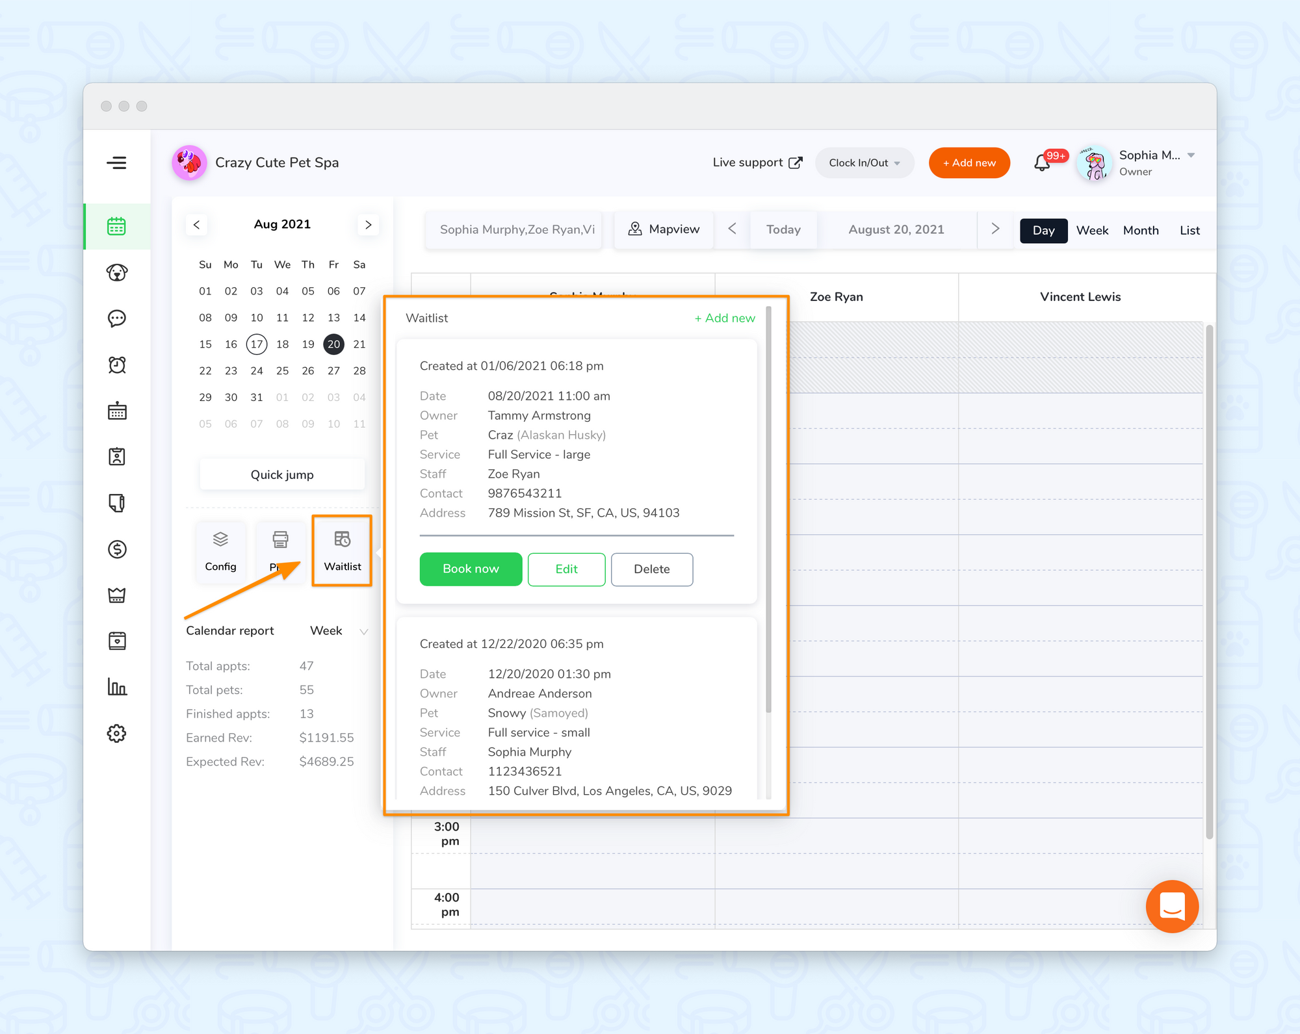Click the green + Add new waitlist link
Image resolution: width=1300 pixels, height=1034 pixels.
[x=724, y=318]
